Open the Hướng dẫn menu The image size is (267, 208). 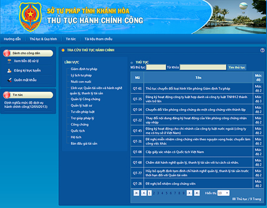click(12, 39)
